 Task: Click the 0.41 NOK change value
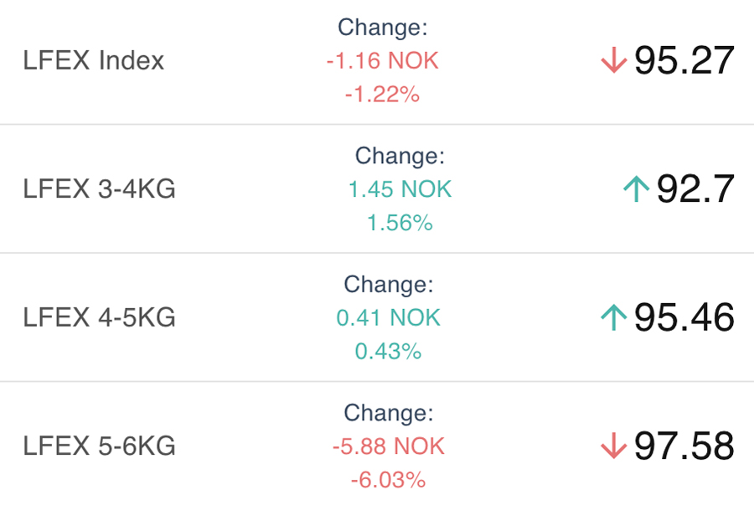[388, 317]
